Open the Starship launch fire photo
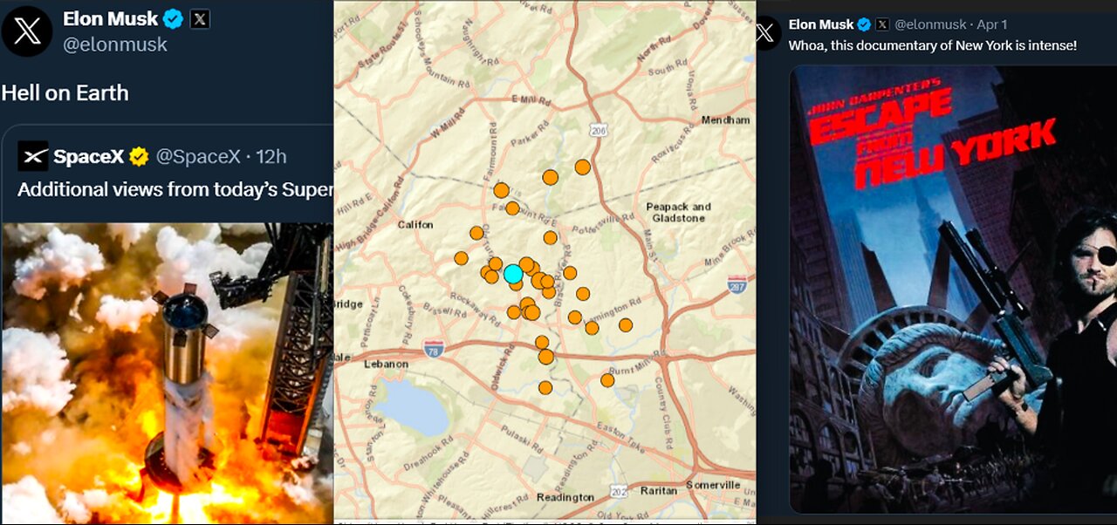Image resolution: width=1117 pixels, height=525 pixels. pos(167,373)
